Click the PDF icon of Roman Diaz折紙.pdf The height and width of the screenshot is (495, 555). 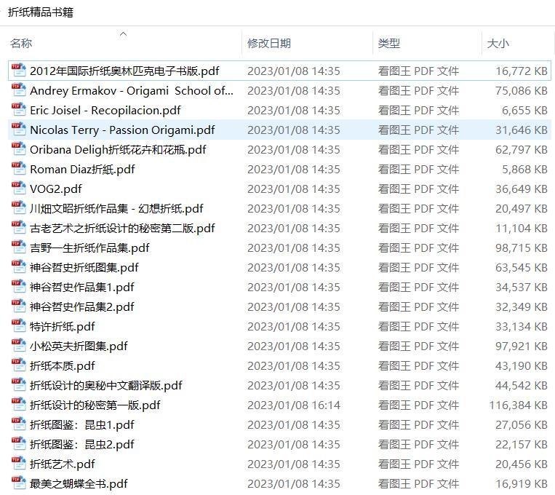[18, 169]
